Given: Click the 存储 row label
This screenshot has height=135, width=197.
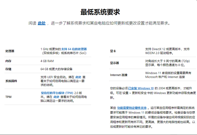Looking at the screenshot, I should 8,69.
